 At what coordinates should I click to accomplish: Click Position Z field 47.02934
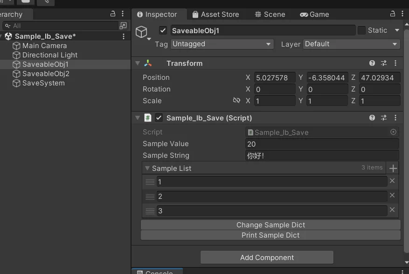(380, 77)
